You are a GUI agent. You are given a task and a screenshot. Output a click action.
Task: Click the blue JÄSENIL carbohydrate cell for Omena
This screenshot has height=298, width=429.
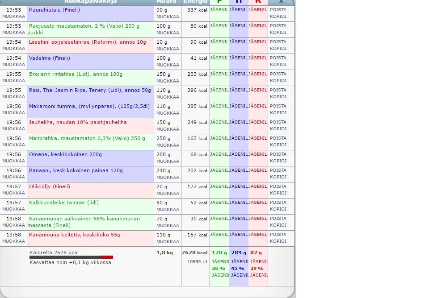coord(239,154)
